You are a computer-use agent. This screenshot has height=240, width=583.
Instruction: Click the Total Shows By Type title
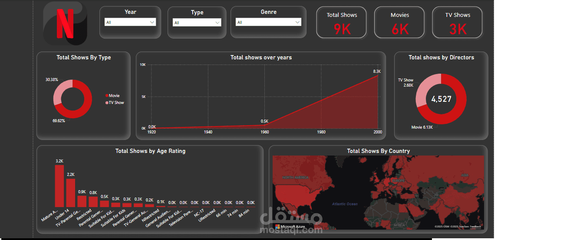point(83,57)
